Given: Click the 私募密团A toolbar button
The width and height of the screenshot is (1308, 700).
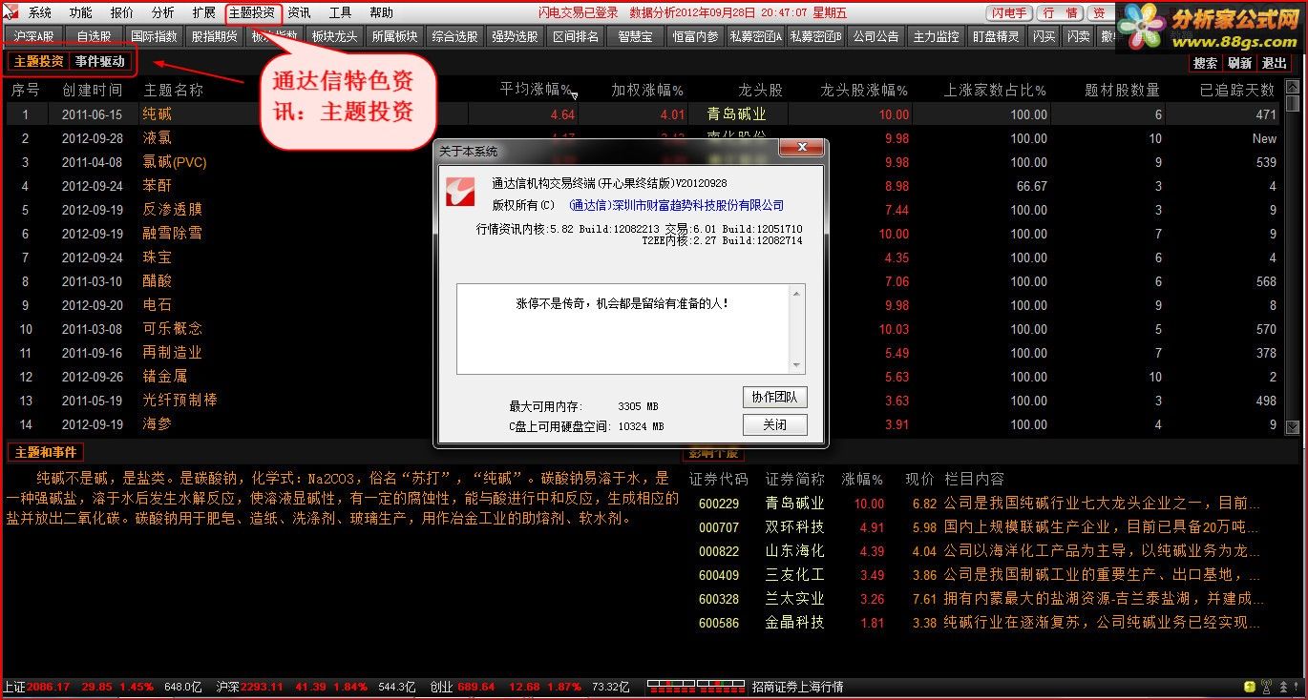Looking at the screenshot, I should 755,36.
